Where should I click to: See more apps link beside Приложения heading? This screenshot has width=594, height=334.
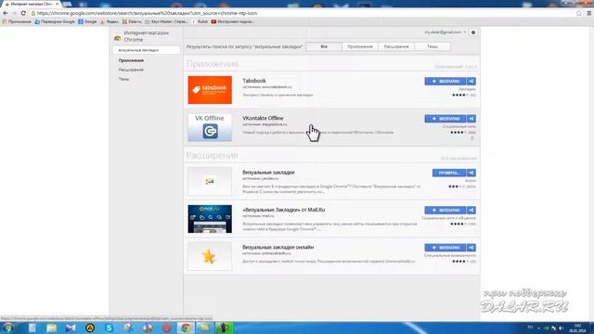[x=456, y=67]
